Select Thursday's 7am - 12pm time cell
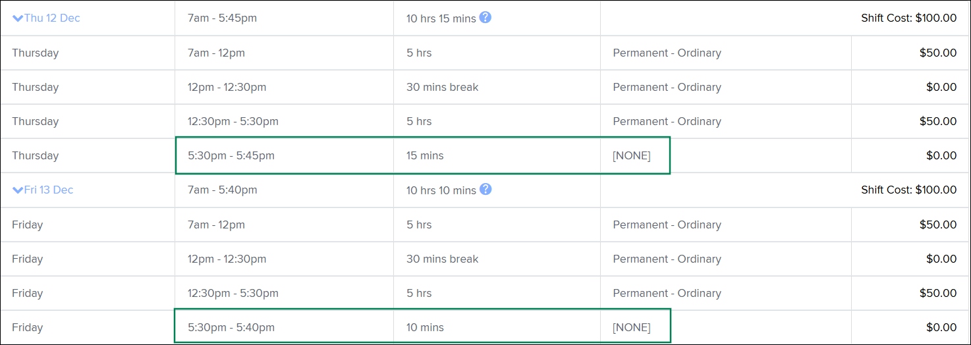The image size is (971, 345). (216, 53)
